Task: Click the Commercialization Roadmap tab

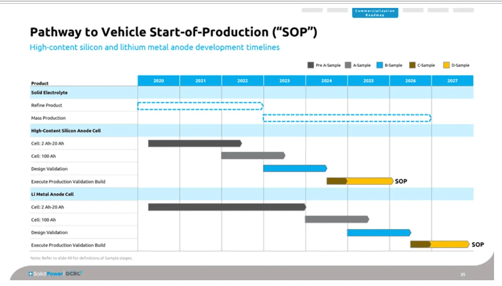Action: (x=375, y=13)
